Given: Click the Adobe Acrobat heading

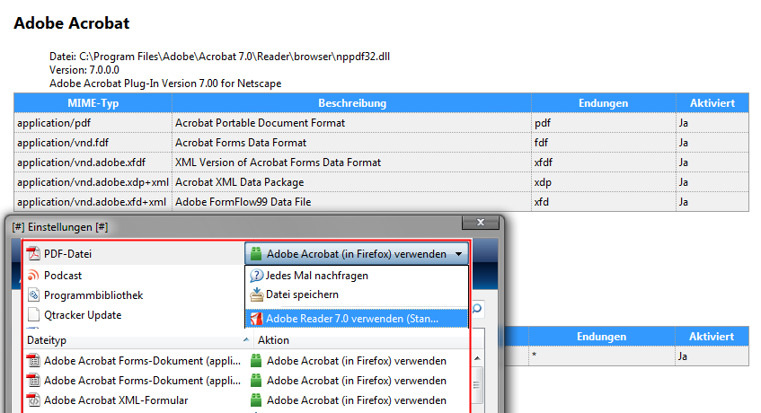Looking at the screenshot, I should [71, 23].
